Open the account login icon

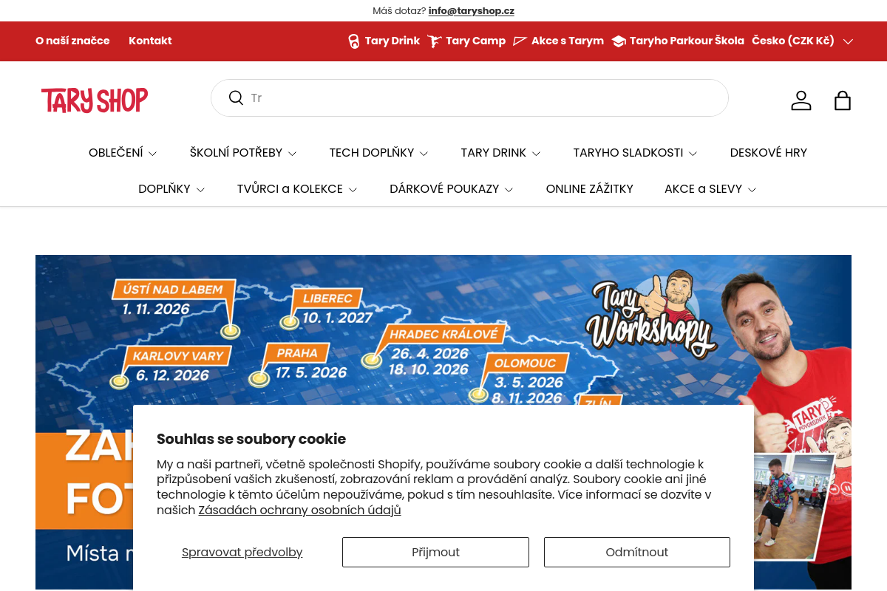coord(801,100)
